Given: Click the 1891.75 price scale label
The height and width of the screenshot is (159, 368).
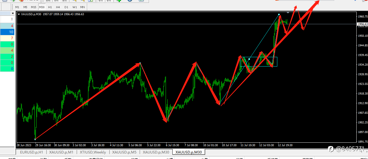Looking at the screenshot, I should [x=362, y=142].
